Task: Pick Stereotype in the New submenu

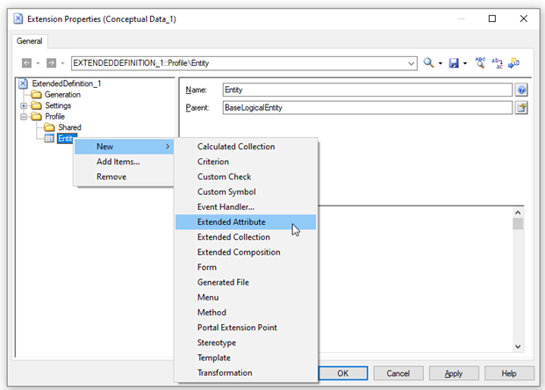Action: [216, 343]
